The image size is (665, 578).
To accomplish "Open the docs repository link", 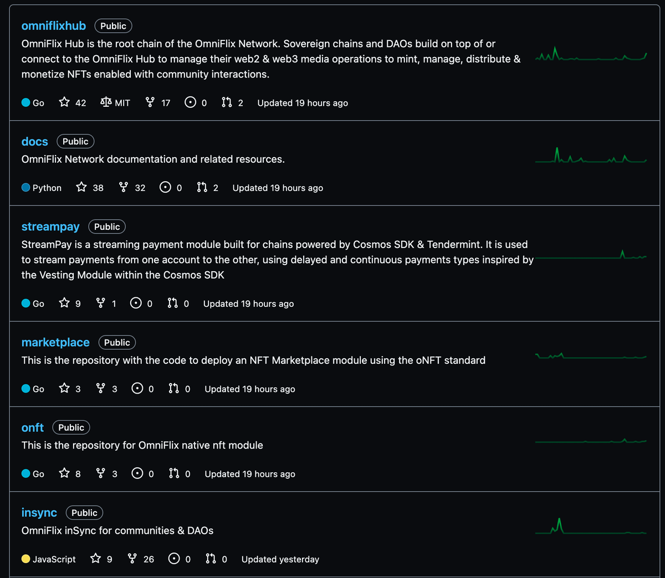I will [x=35, y=142].
